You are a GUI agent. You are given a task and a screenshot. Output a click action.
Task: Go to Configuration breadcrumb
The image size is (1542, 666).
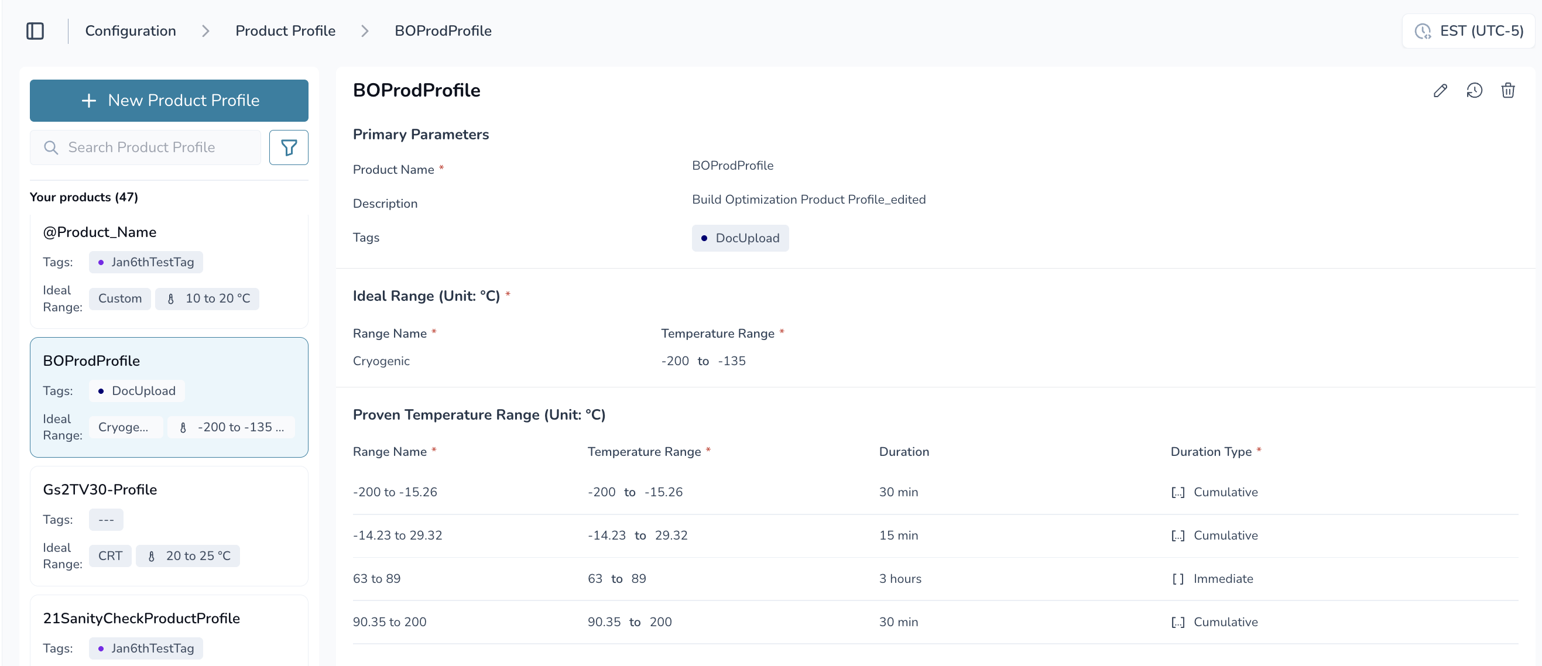(131, 30)
